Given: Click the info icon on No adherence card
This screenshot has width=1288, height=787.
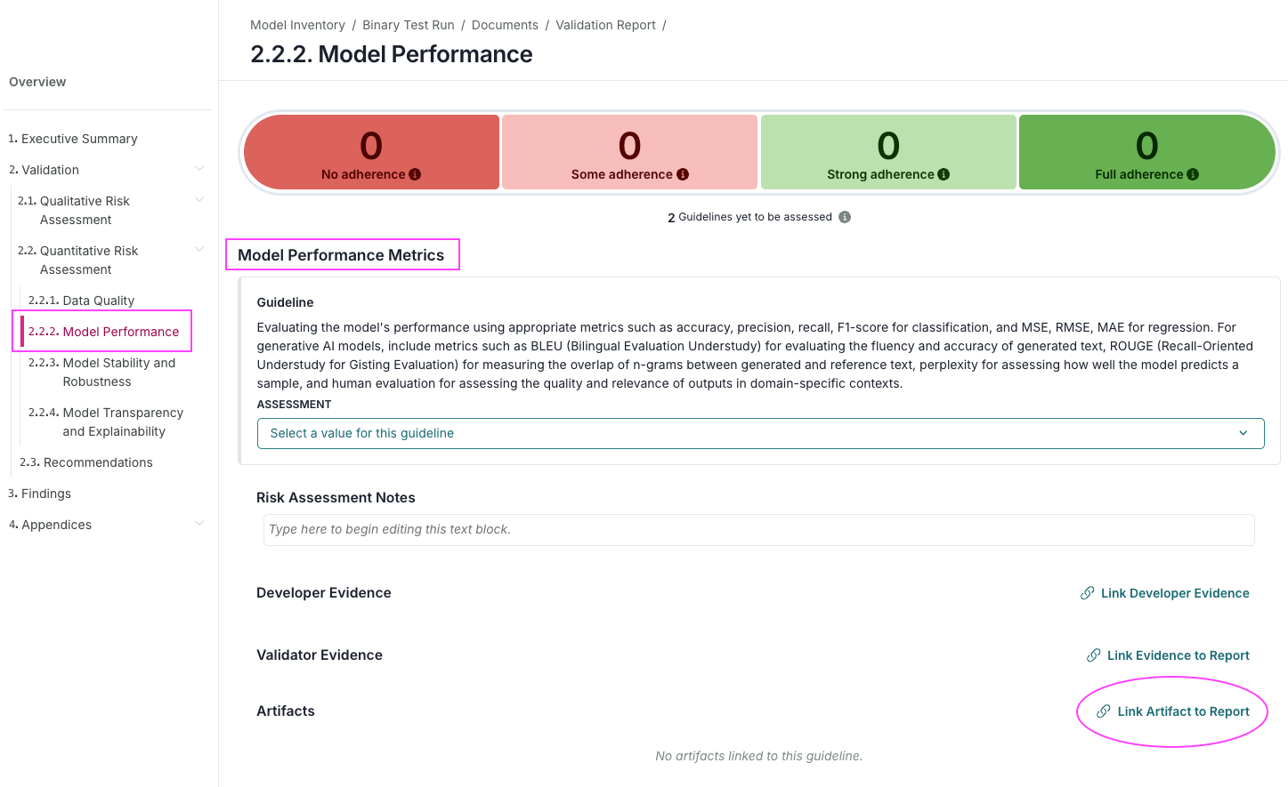Looking at the screenshot, I should click(x=415, y=174).
